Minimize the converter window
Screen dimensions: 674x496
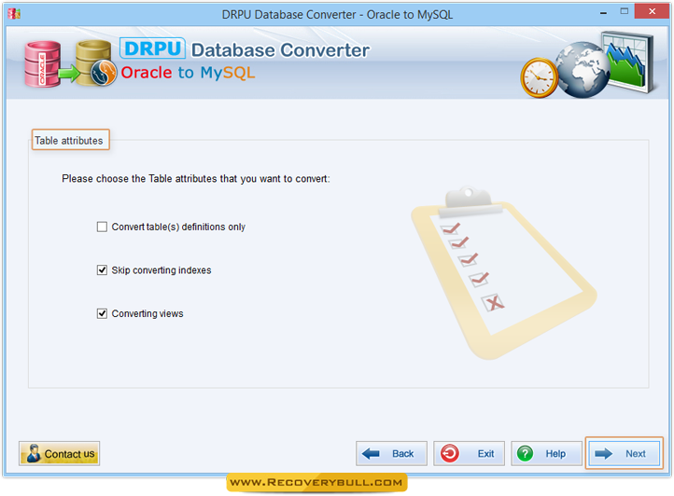click(x=603, y=12)
